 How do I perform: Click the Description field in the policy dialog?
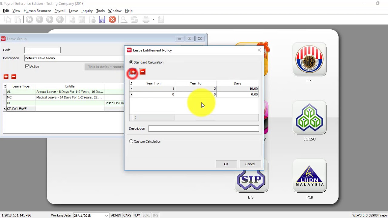(x=204, y=129)
